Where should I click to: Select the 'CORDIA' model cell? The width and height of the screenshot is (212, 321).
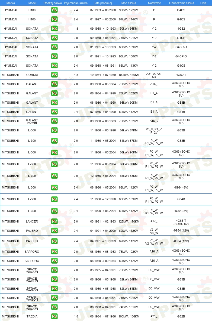32,75
